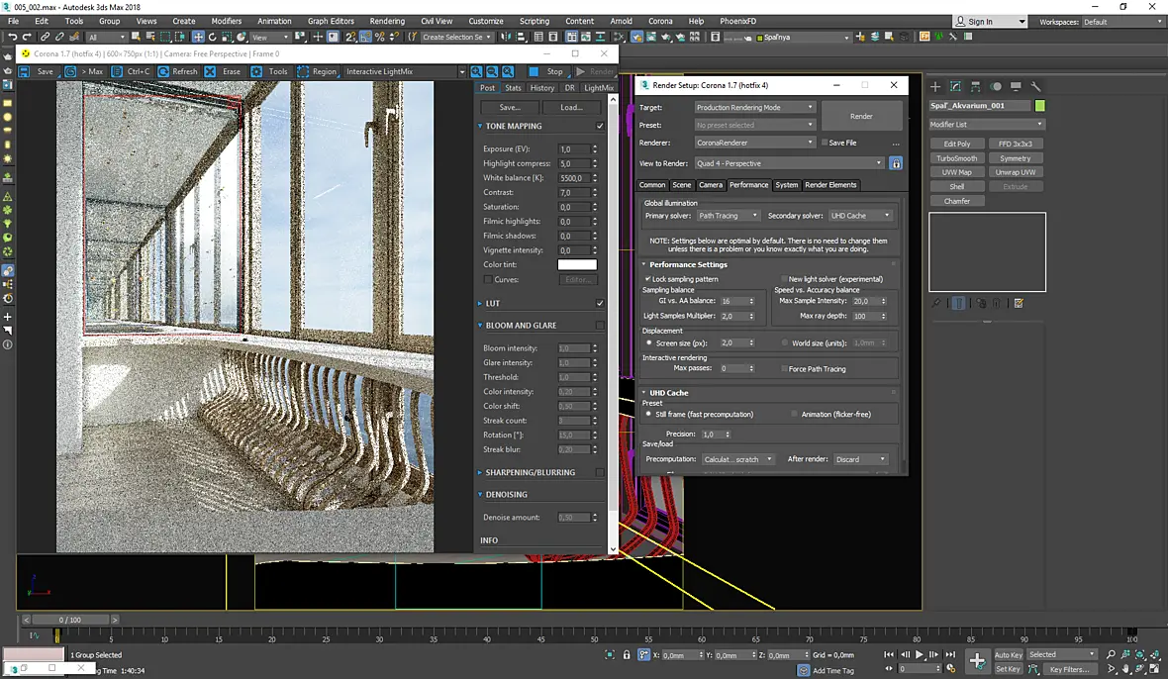
Task: Open the Utilities wrench tab
Action: pyautogui.click(x=1035, y=86)
